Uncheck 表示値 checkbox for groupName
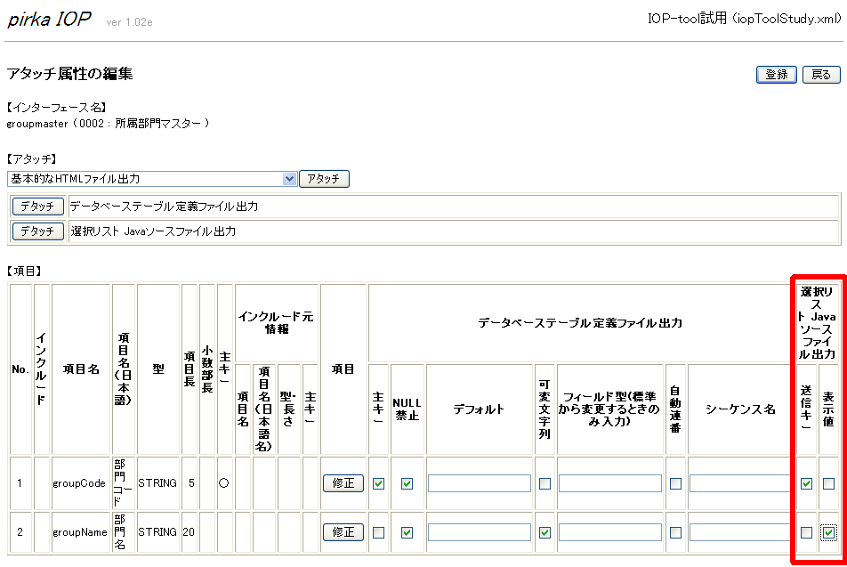Image resolution: width=847 pixels, height=567 pixels. [829, 532]
